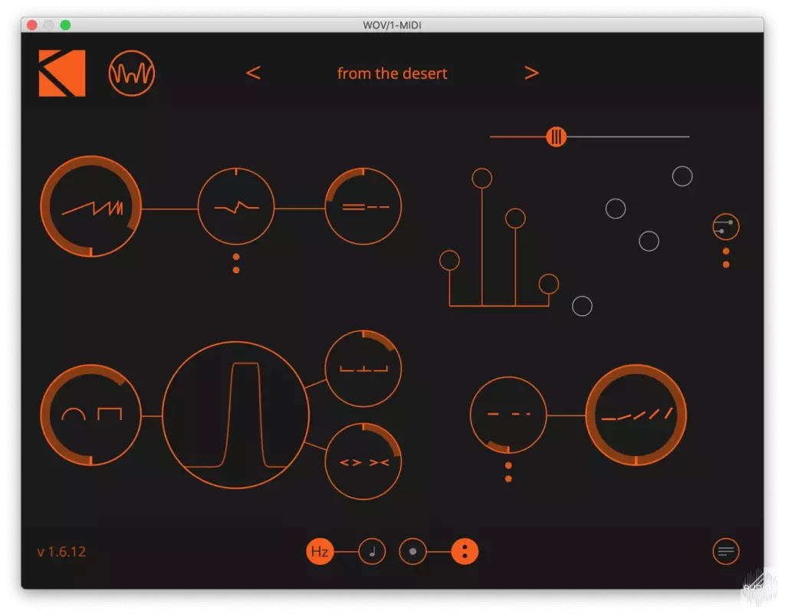Click the orange K brand logo
The image size is (785, 614).
pos(62,73)
